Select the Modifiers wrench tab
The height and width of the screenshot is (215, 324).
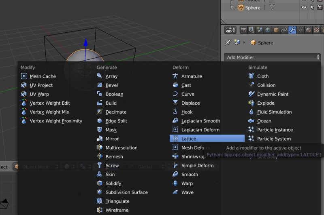click(292, 30)
